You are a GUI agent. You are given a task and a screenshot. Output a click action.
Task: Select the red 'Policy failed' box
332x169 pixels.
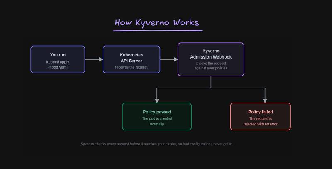pos(261,117)
